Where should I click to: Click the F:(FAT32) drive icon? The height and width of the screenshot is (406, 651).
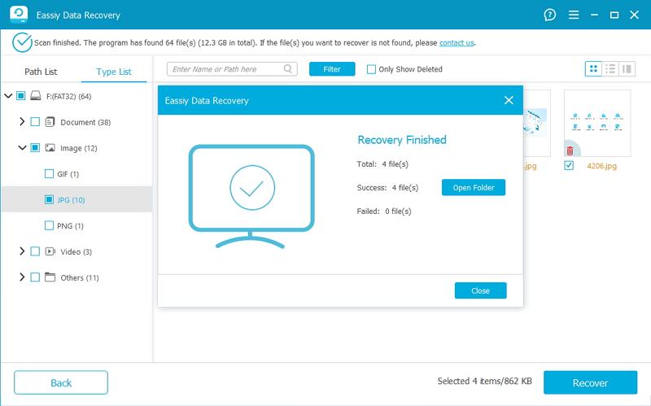36,96
